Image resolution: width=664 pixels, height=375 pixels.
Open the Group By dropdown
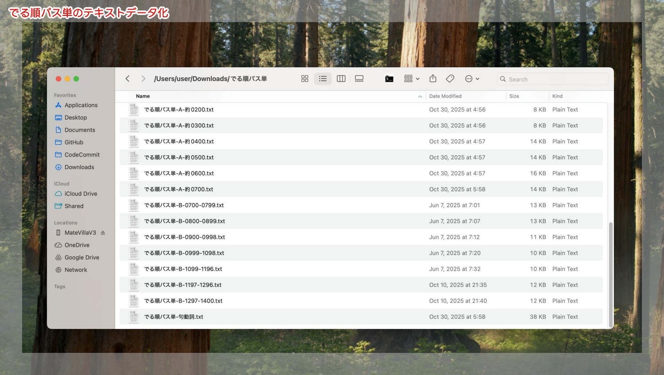(x=411, y=79)
